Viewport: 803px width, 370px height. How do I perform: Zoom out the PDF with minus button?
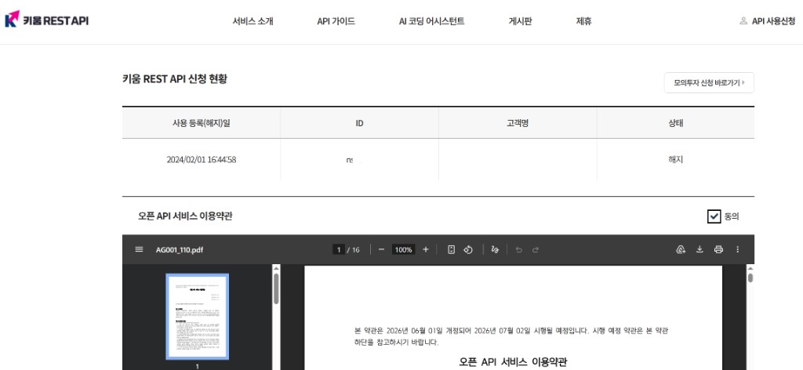(381, 249)
